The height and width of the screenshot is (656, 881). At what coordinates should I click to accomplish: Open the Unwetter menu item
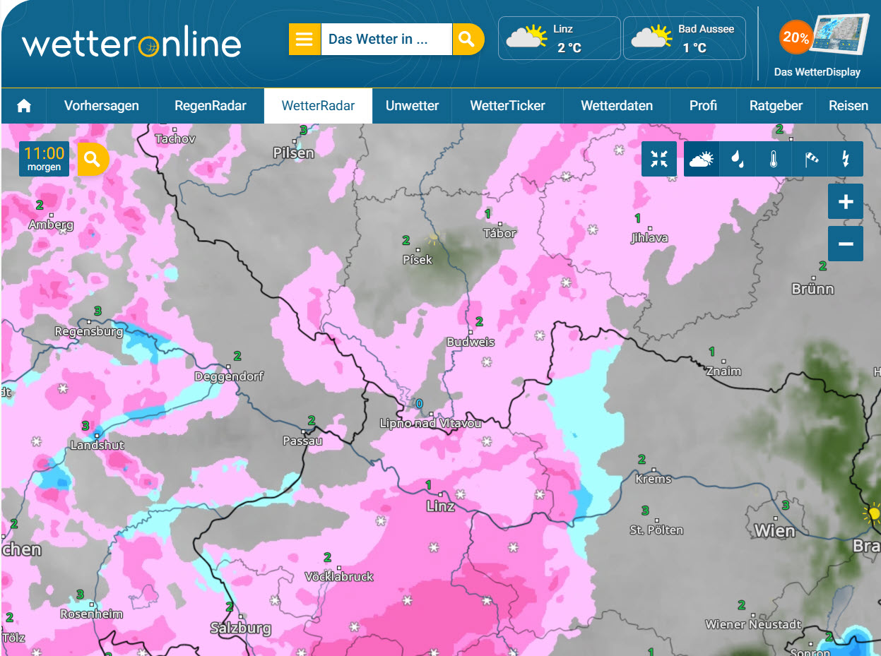coord(412,106)
